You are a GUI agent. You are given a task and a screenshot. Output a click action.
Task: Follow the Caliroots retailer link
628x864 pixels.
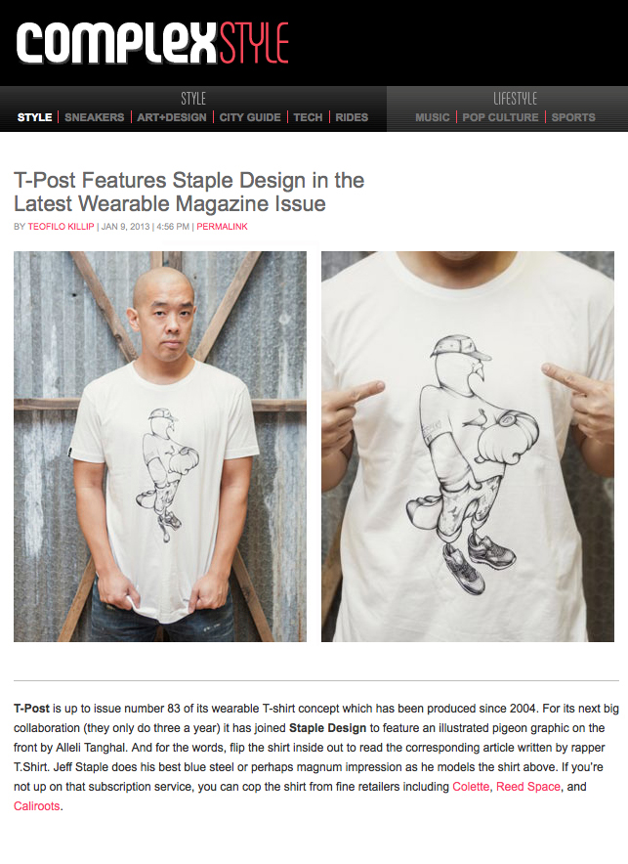(x=37, y=806)
